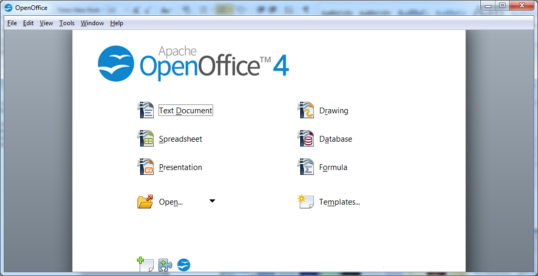Open the Tools menu

[x=67, y=23]
